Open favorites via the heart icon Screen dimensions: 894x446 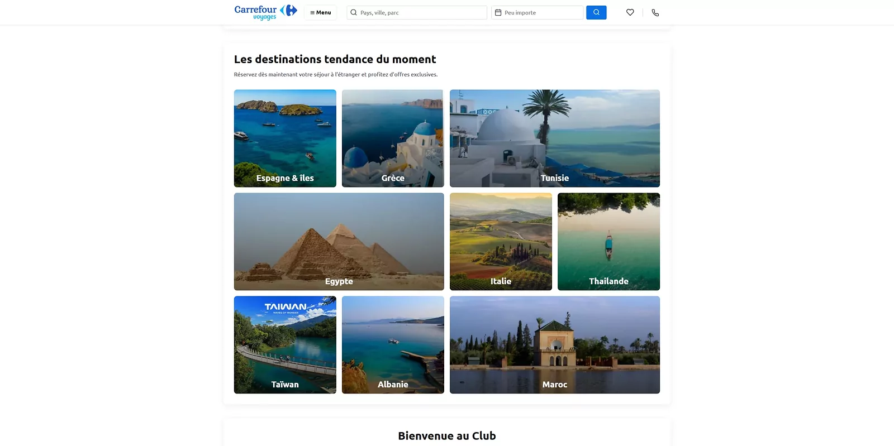coord(630,12)
